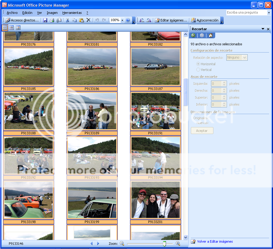Viewport: 273px width, 249px height.
Task: Click the Paste clipboard icon
Action: [x=82, y=20]
